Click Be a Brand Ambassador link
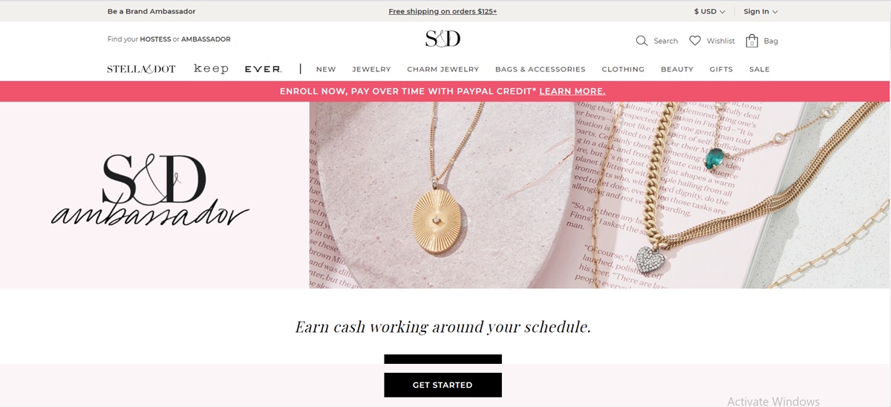Viewport: 891px width, 407px height. tap(151, 11)
